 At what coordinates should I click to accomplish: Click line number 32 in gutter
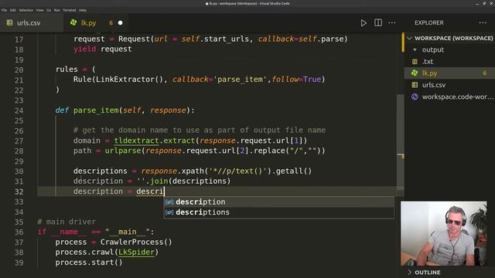click(19, 192)
